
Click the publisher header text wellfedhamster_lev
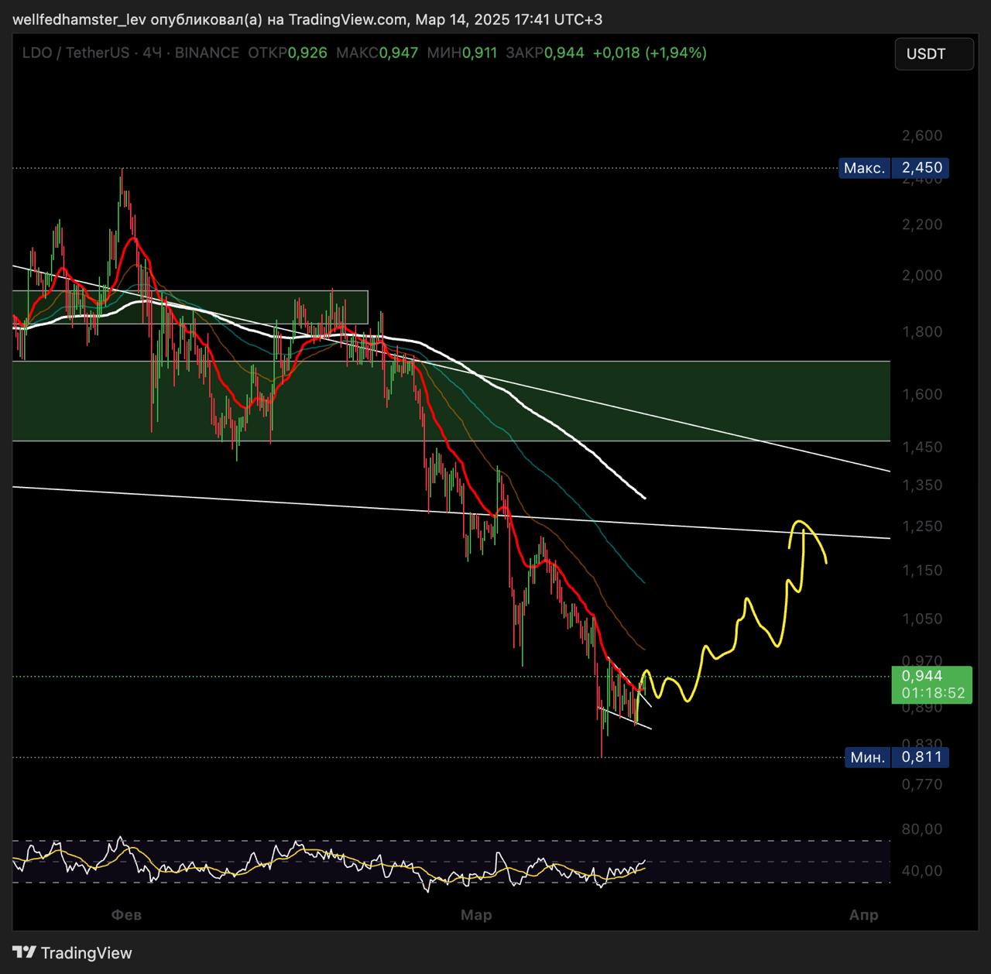[x=81, y=19]
